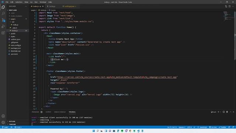Click the Explorer more actions ellipsis
The height and width of the screenshot is (133, 236).
click(26, 6)
